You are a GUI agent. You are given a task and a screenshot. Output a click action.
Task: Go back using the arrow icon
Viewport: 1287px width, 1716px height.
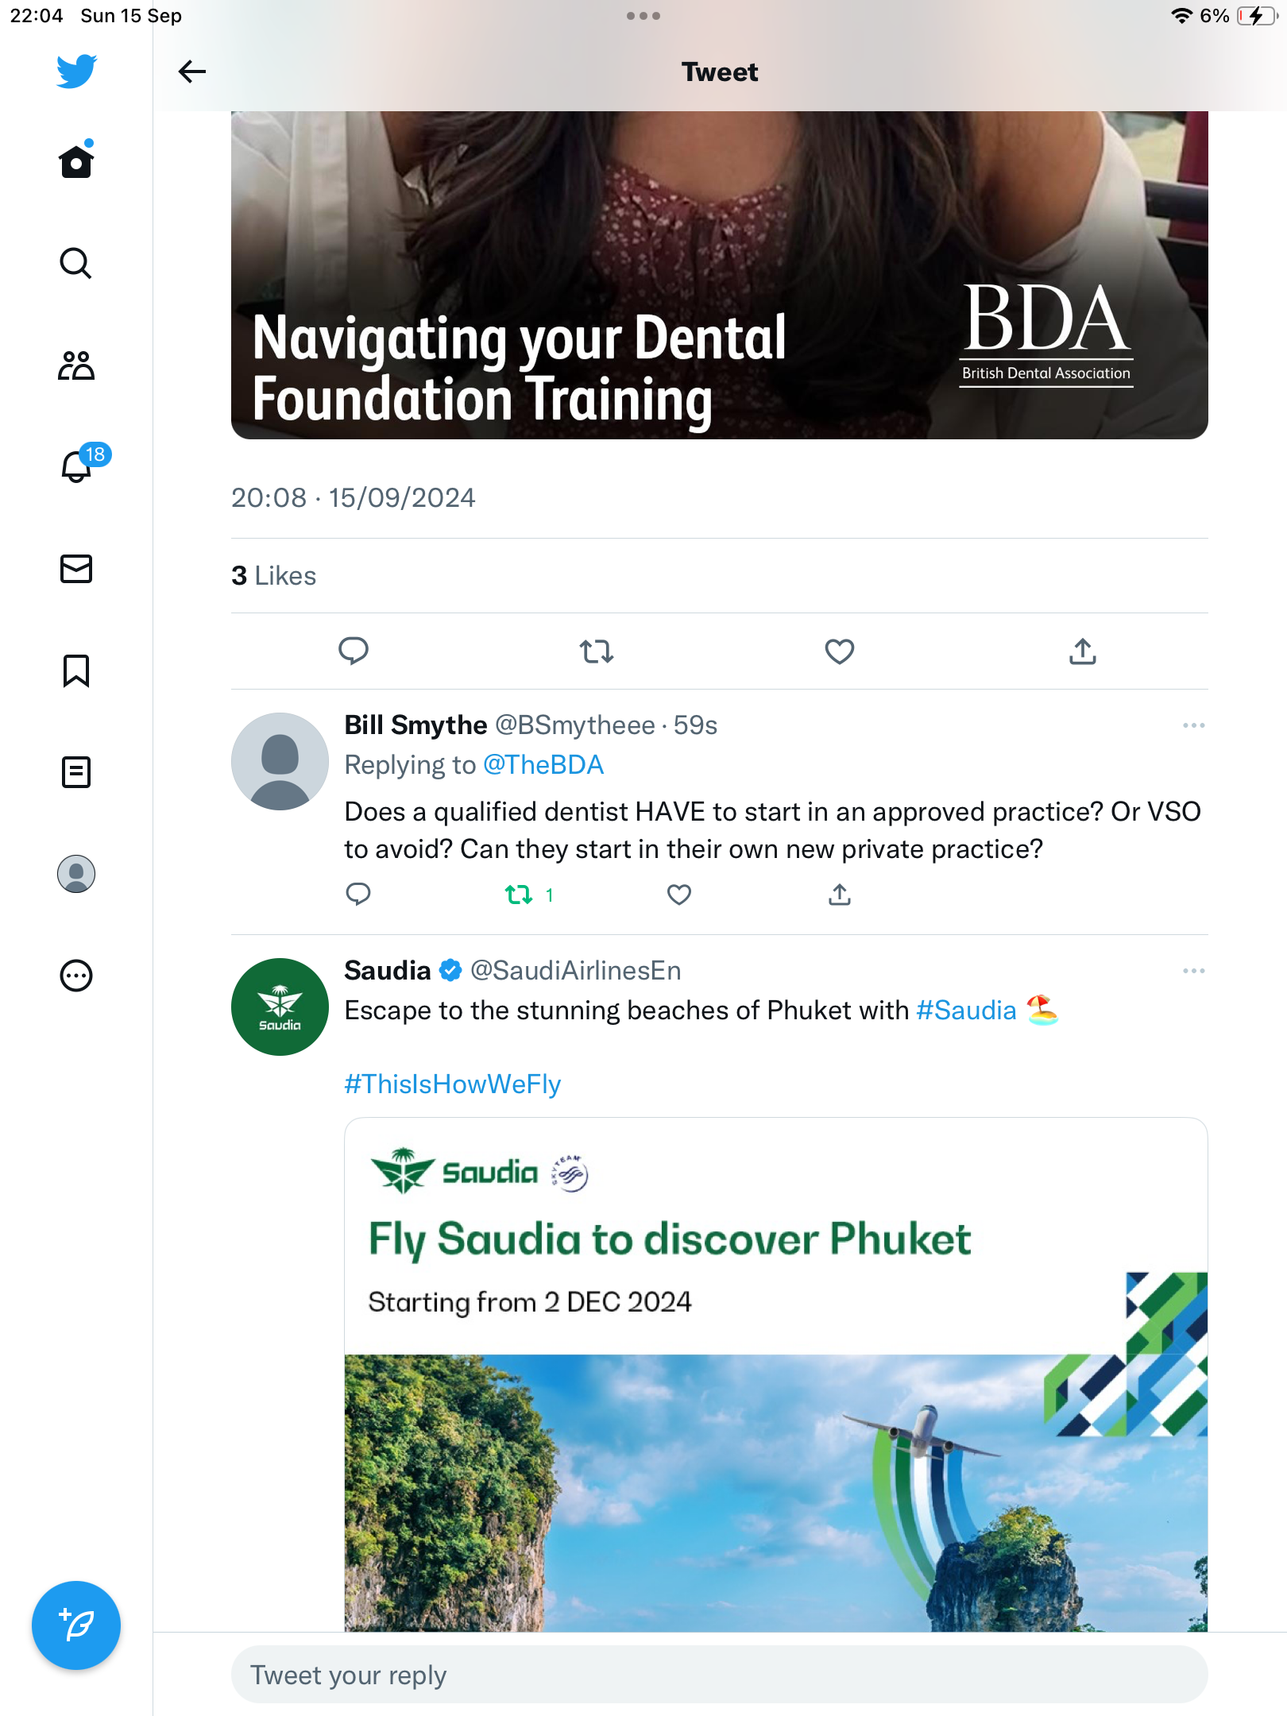point(191,71)
